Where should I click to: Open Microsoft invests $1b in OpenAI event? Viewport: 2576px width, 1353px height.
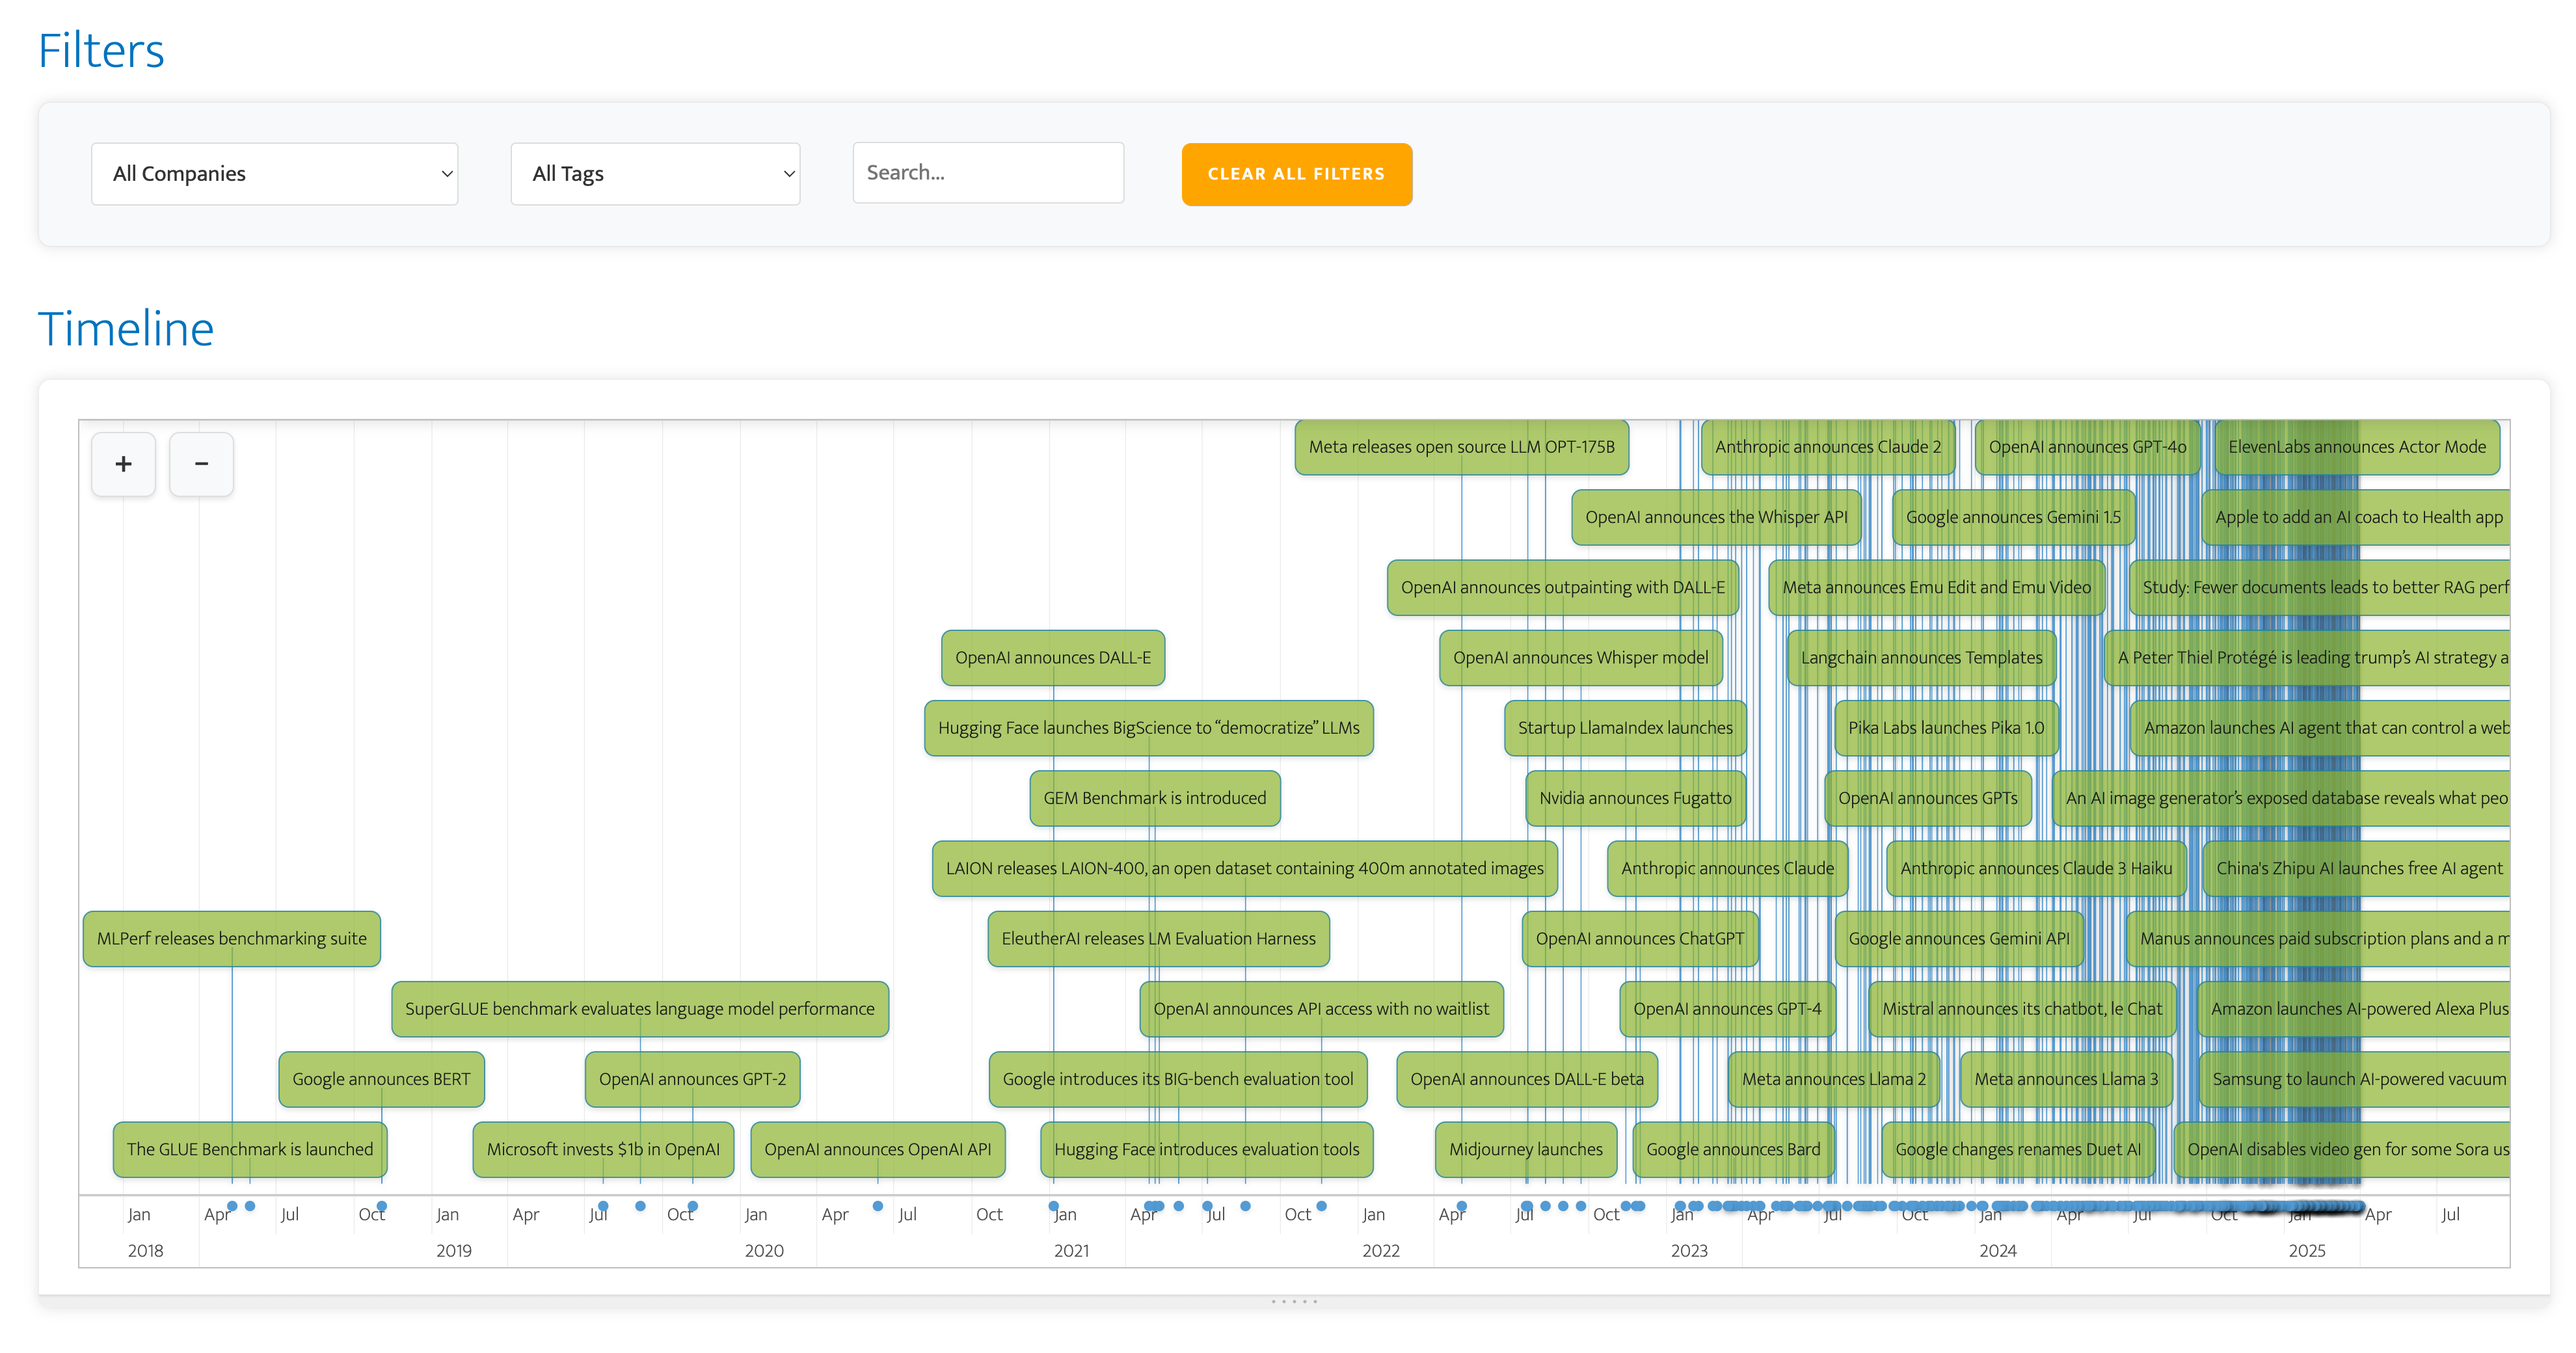click(x=602, y=1149)
